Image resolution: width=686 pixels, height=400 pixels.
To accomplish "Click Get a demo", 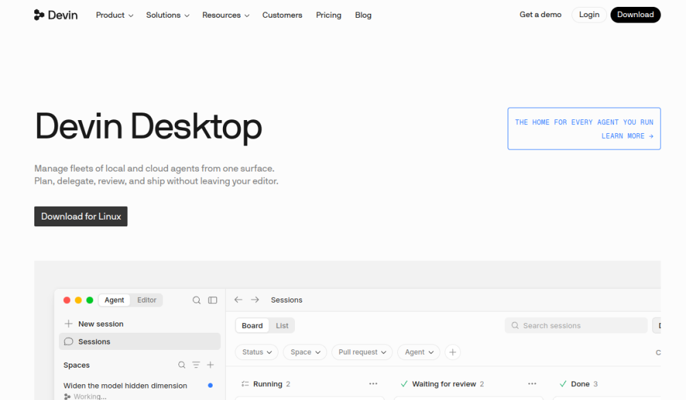I will 541,15.
